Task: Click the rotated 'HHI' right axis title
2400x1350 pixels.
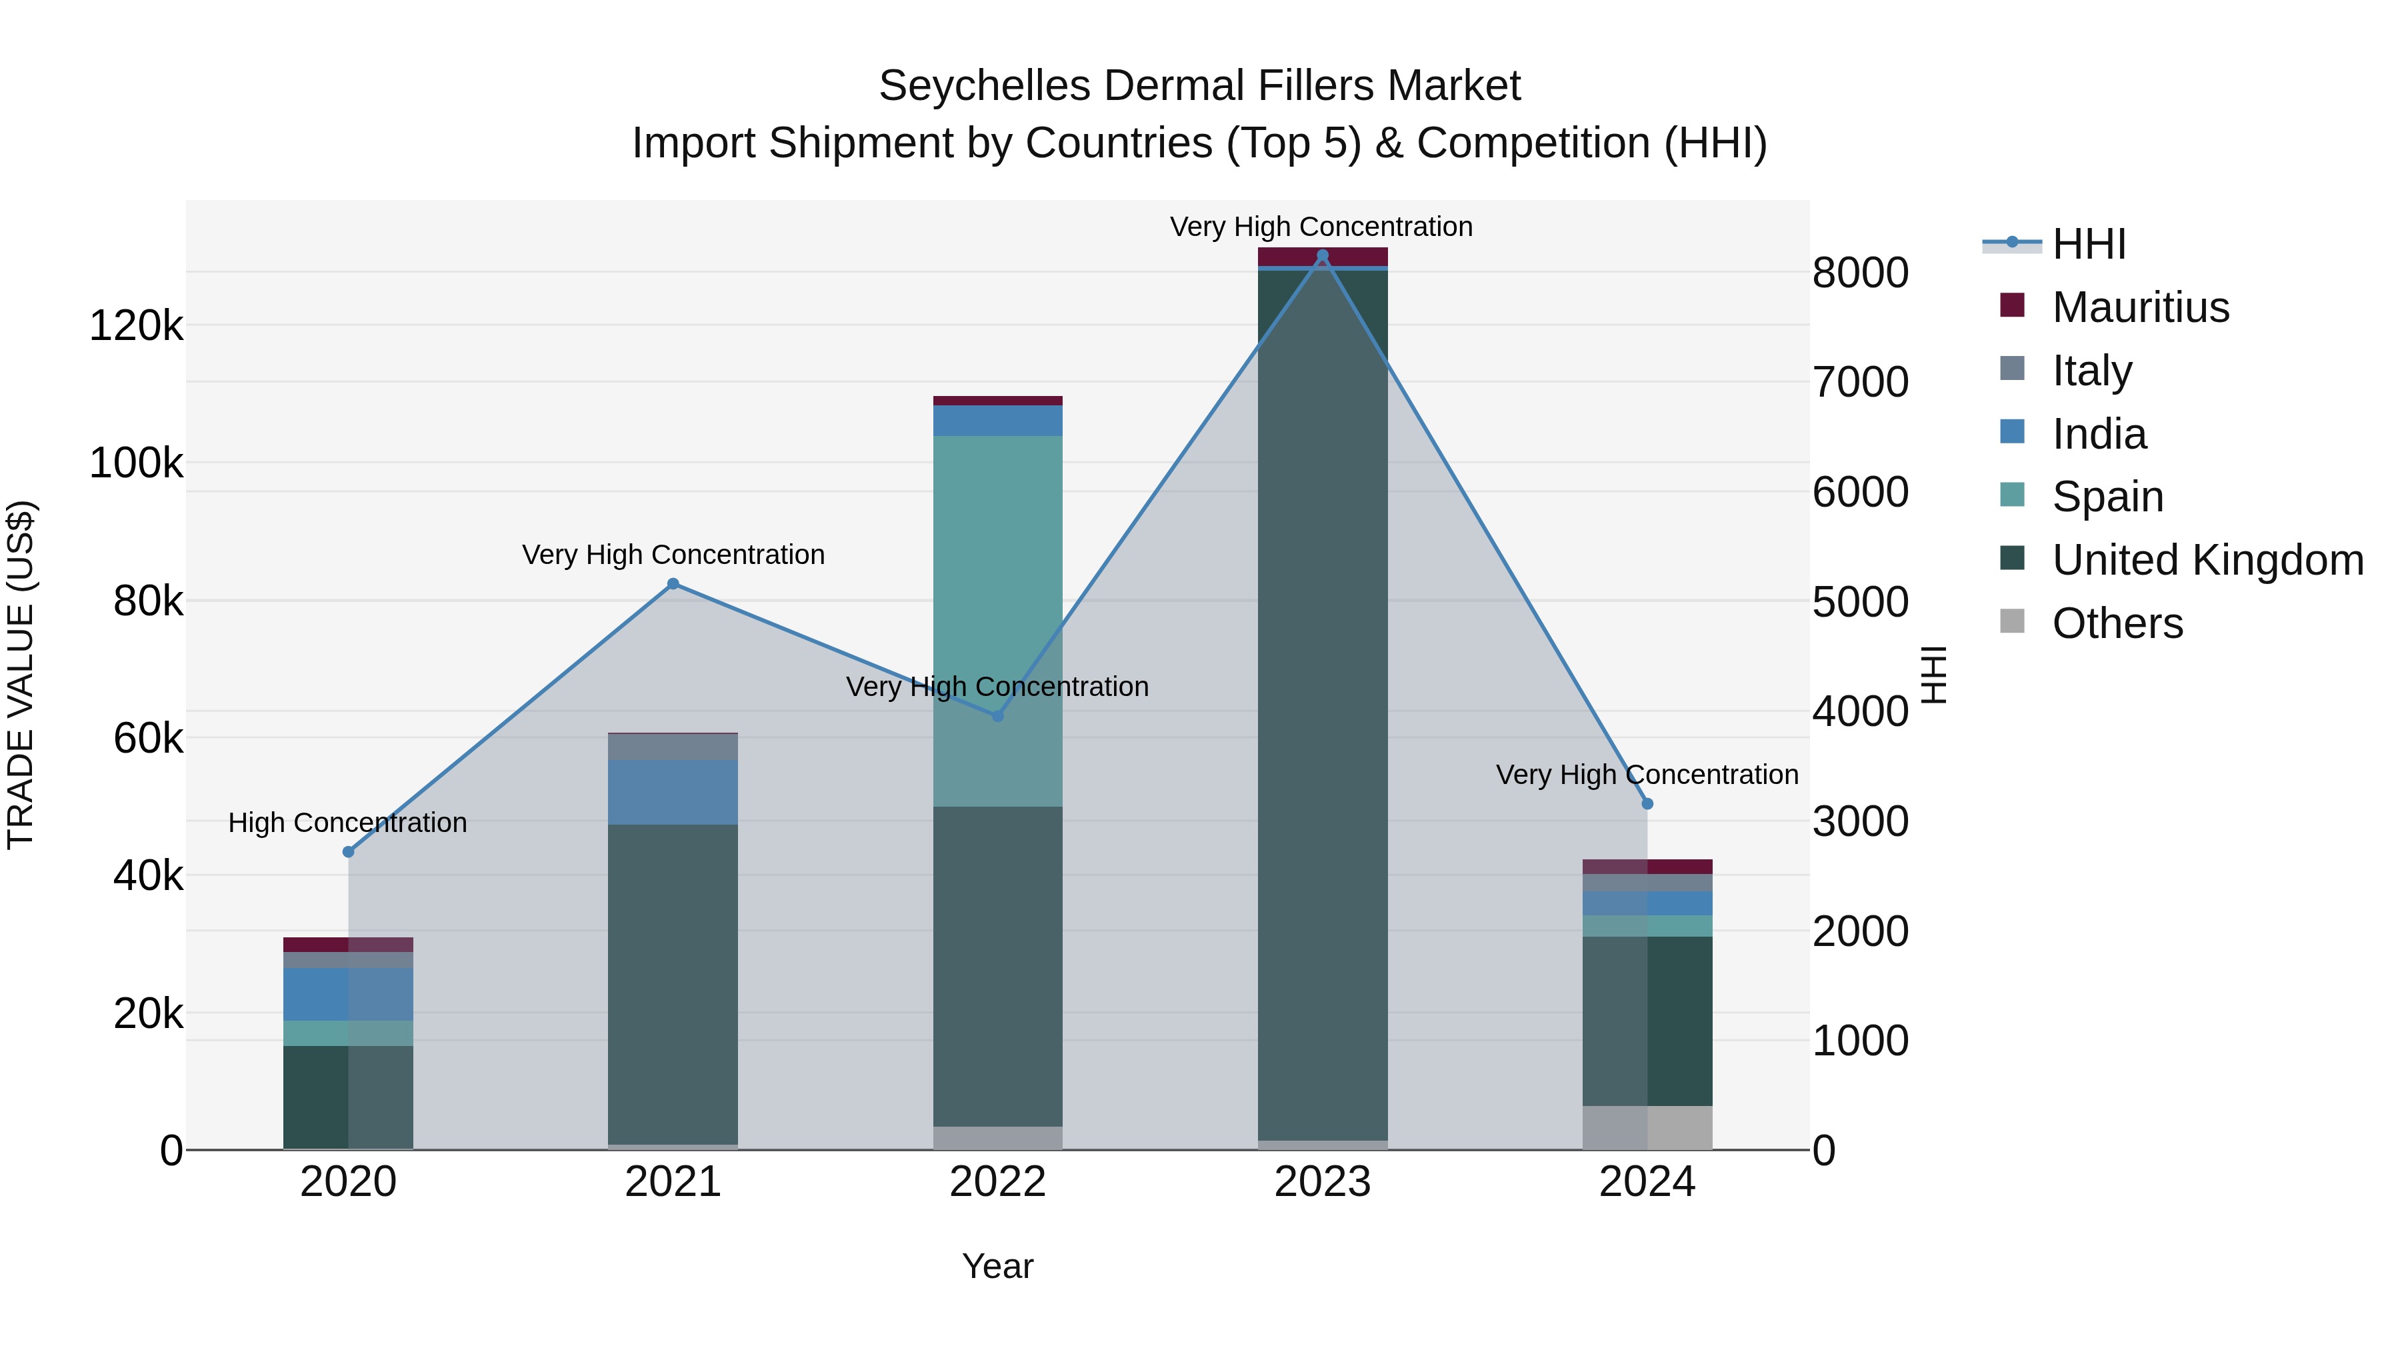Action: pyautogui.click(x=1934, y=675)
